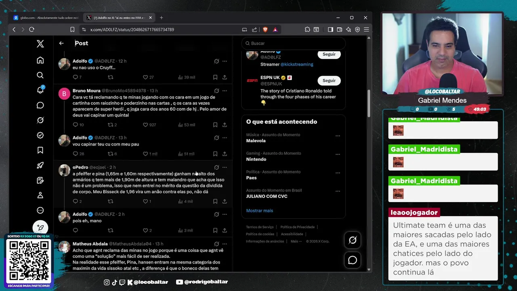The image size is (517, 291).
Task: Open more options on Adolfo's 'pois eh, mano' reply
Action: 225,215
